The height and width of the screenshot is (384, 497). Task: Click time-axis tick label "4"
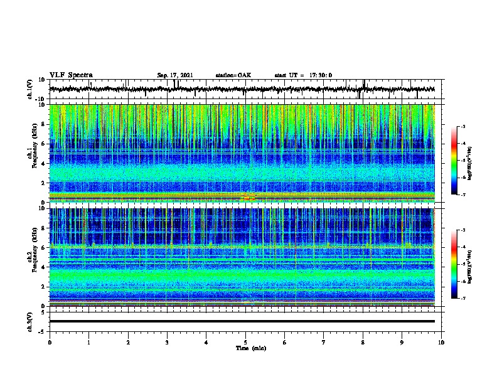(x=206, y=342)
